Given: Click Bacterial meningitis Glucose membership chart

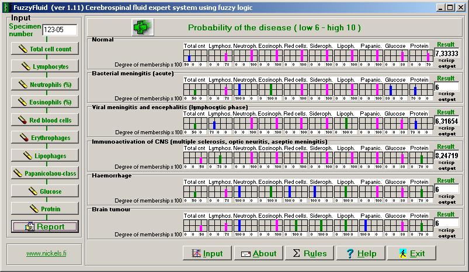Looking at the screenshot, I should pyautogui.click(x=396, y=90).
